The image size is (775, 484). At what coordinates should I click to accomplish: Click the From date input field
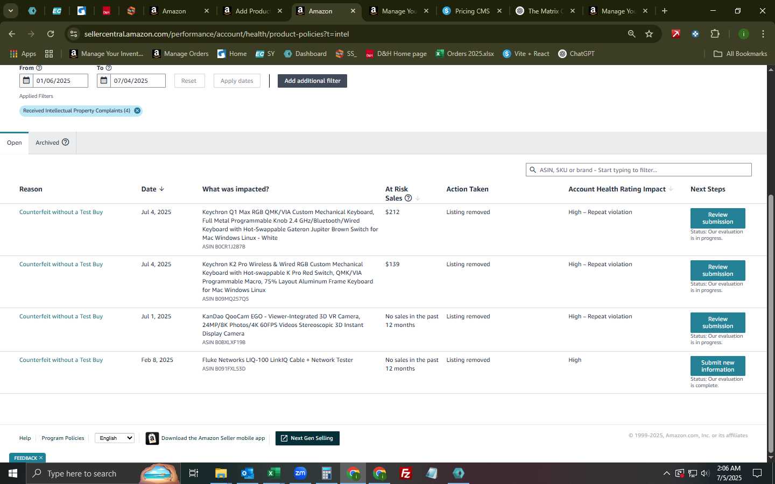tap(60, 81)
